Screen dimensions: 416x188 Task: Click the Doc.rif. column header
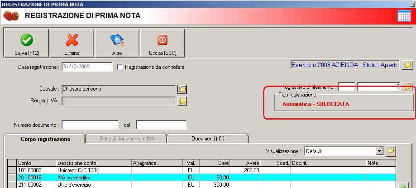[x=328, y=163]
